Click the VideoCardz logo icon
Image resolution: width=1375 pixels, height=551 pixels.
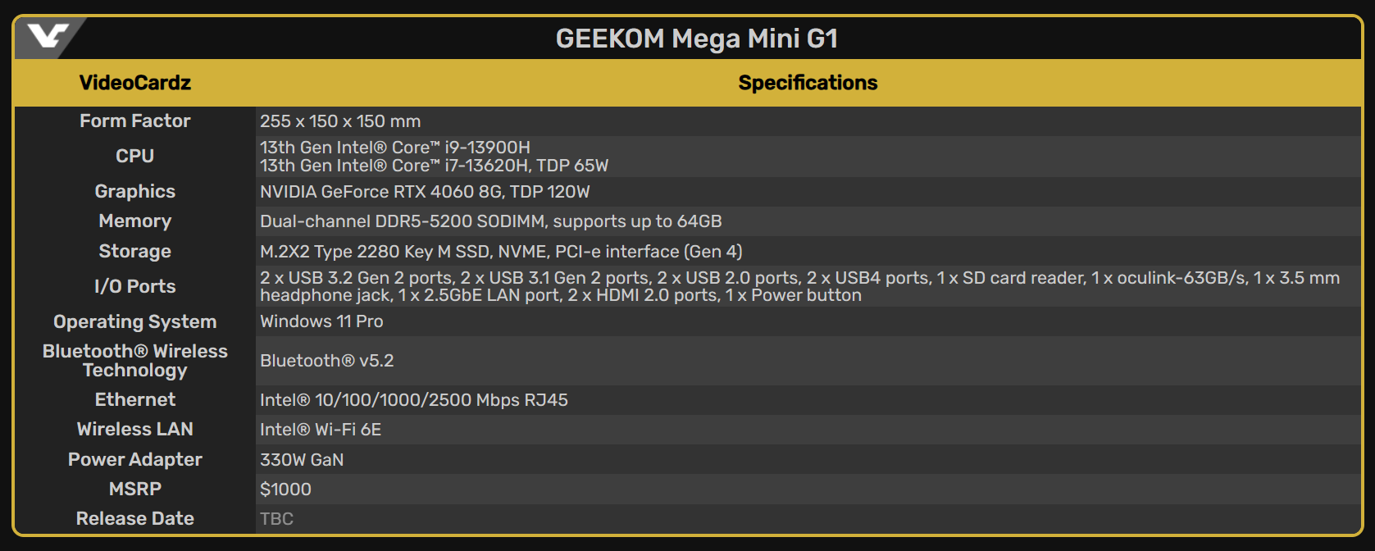point(47,36)
